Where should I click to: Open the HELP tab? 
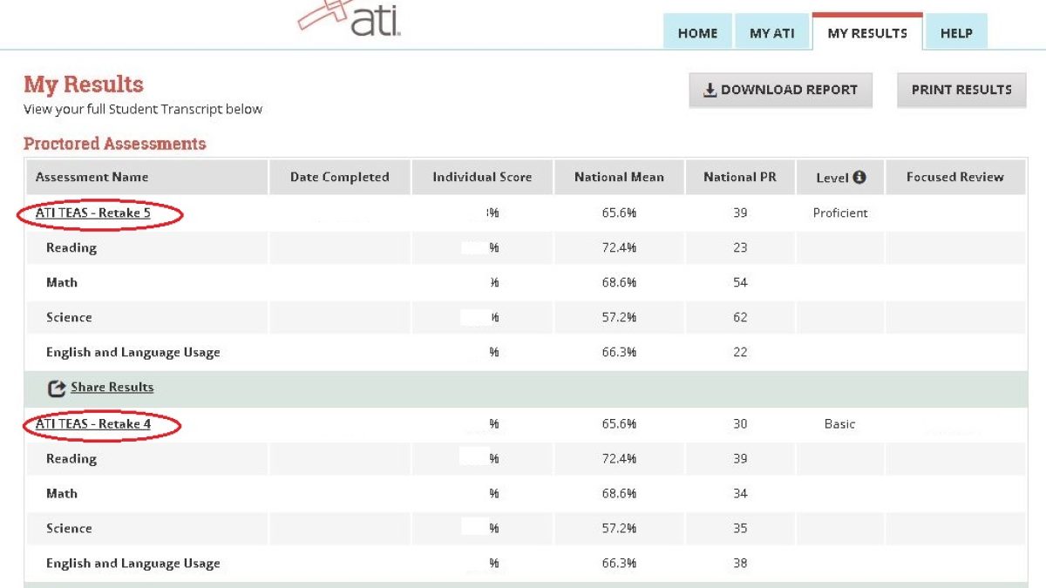pyautogui.click(x=955, y=33)
